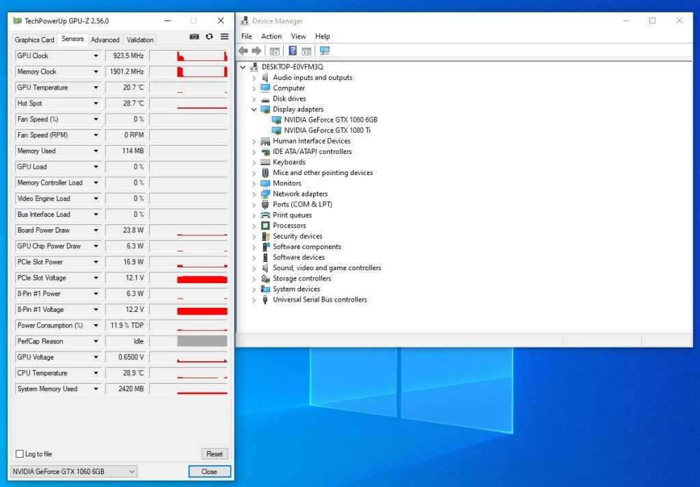Expand the Network adapters category

[x=254, y=194]
